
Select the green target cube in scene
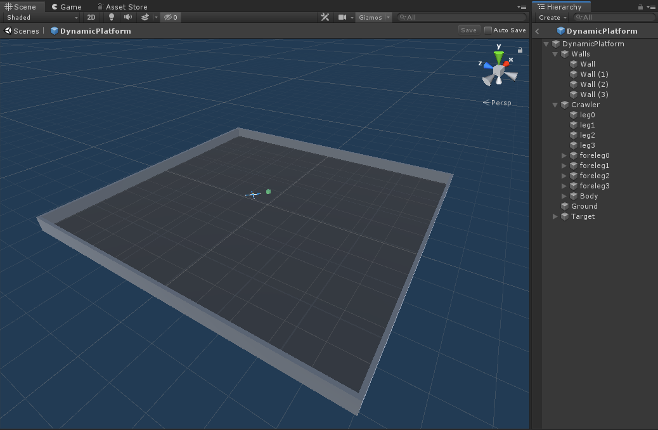click(x=269, y=192)
